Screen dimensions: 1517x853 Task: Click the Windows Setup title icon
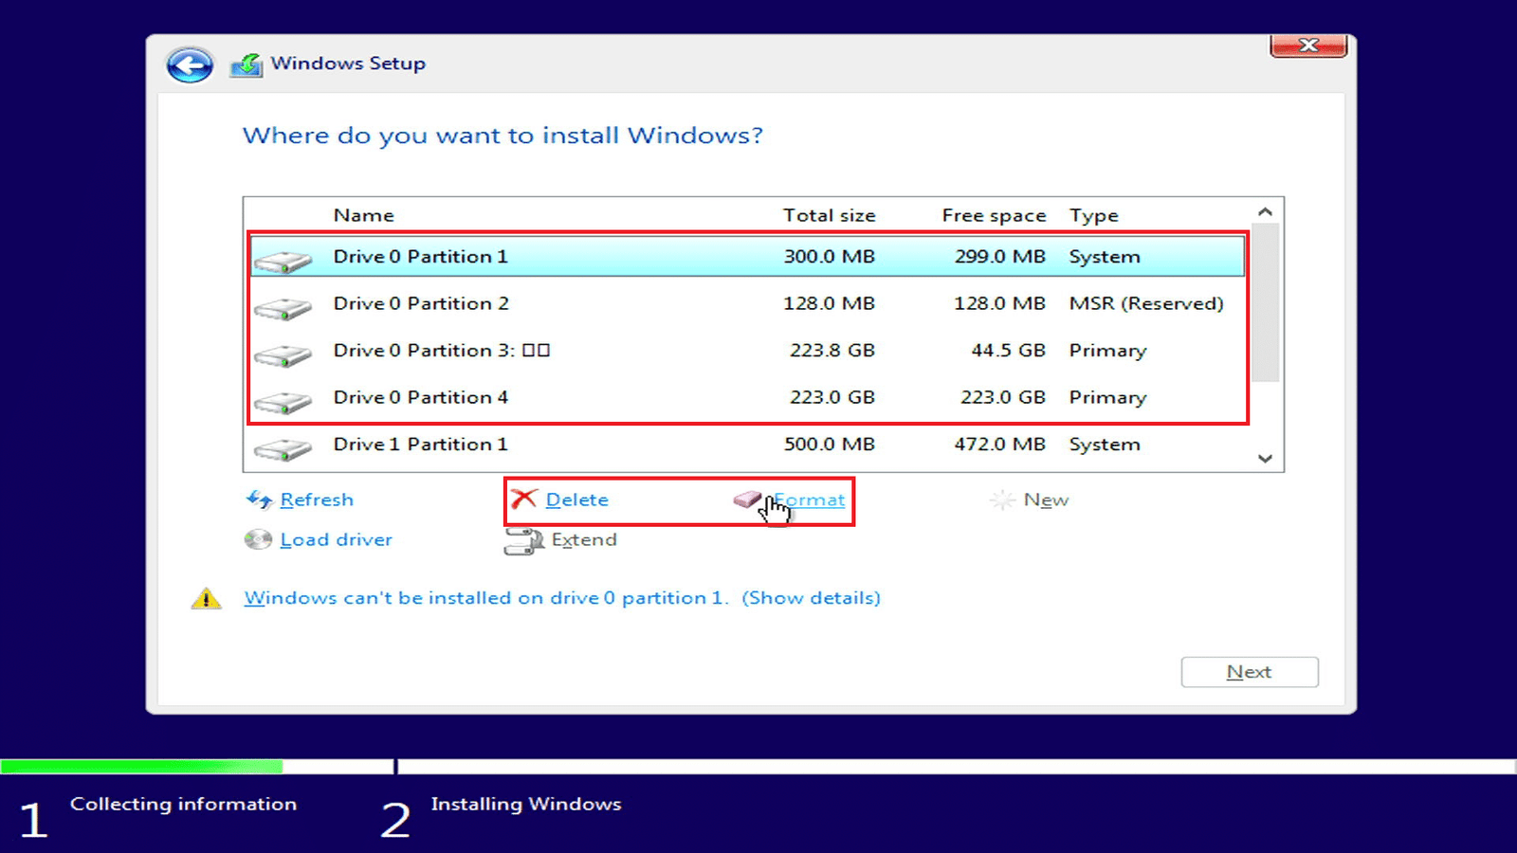click(x=247, y=64)
